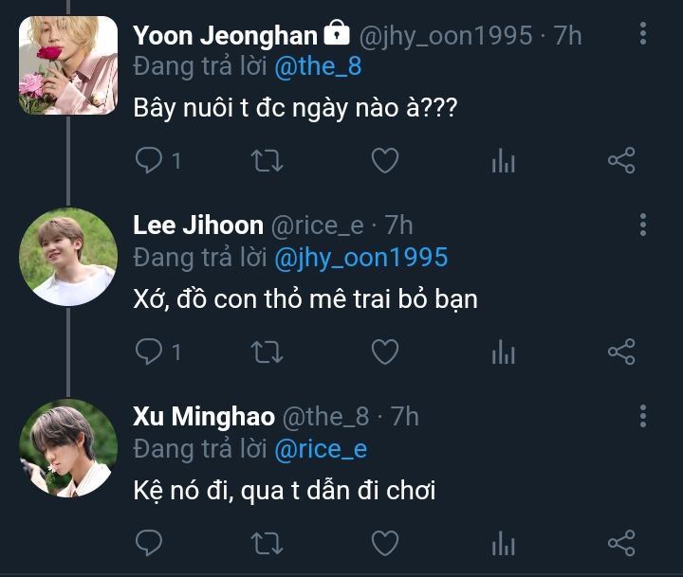Image resolution: width=683 pixels, height=577 pixels.
Task: Open more options on Yoon Jeonghan's tweet
Action: [643, 35]
